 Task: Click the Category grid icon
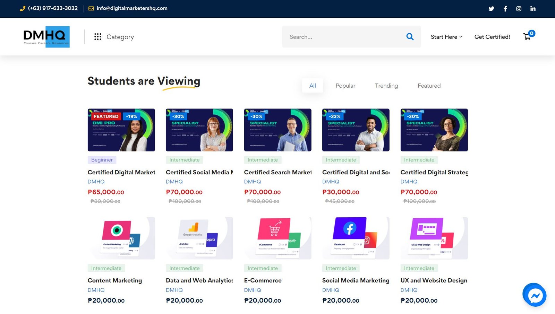tap(98, 37)
